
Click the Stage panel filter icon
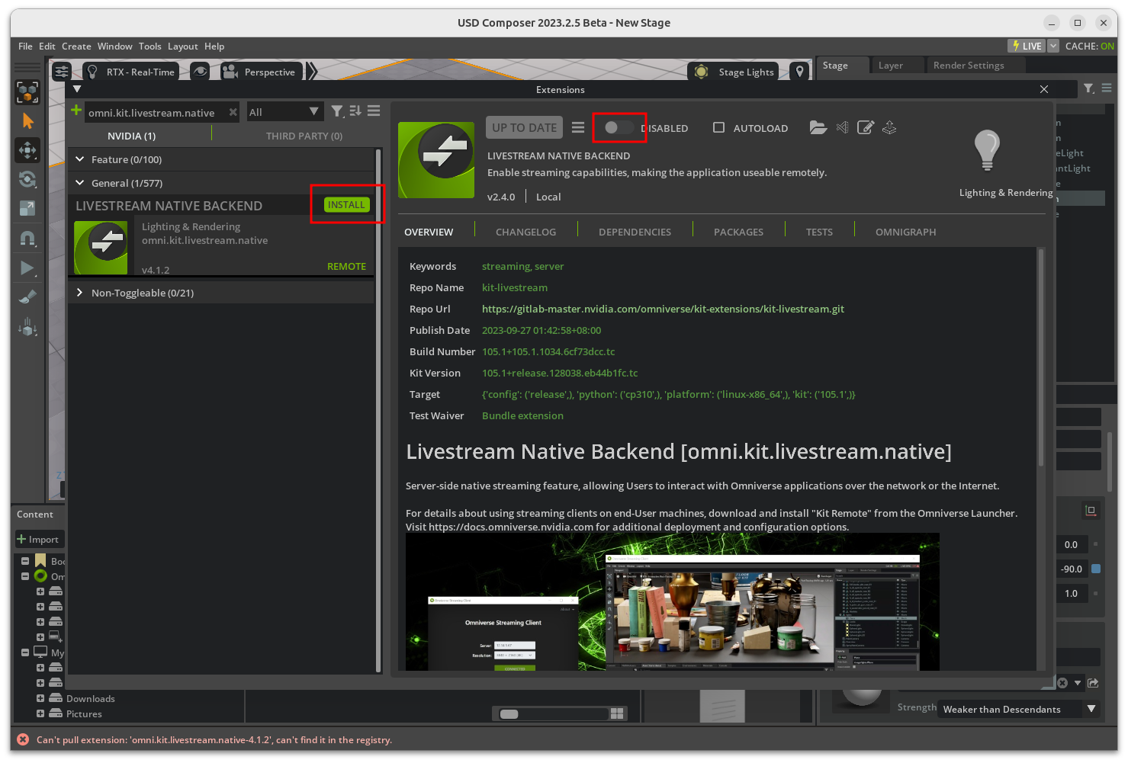[x=1089, y=88]
